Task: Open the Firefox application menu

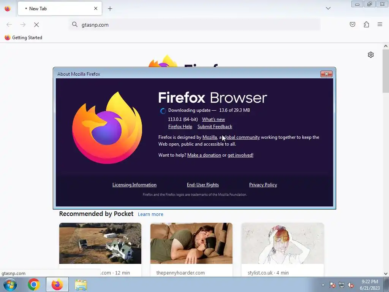Action: (x=380, y=24)
